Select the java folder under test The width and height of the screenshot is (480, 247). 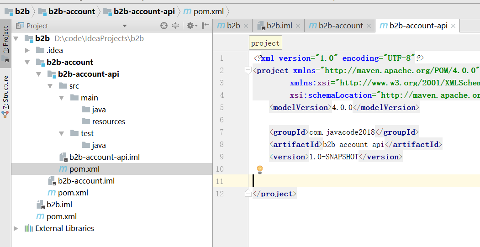point(112,145)
